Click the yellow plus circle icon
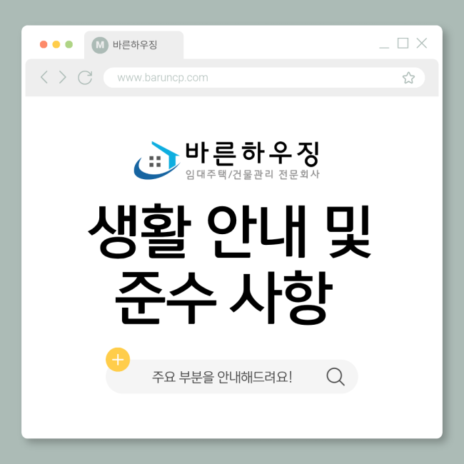The image size is (464, 464). [118, 360]
